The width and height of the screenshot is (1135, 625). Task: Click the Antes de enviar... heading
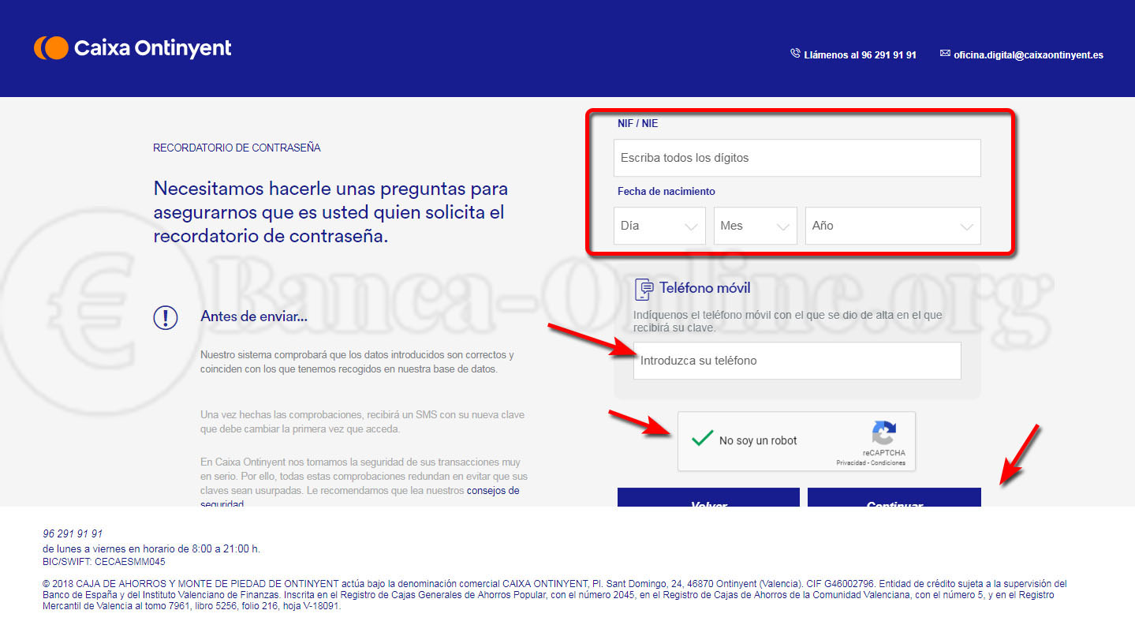click(x=254, y=316)
